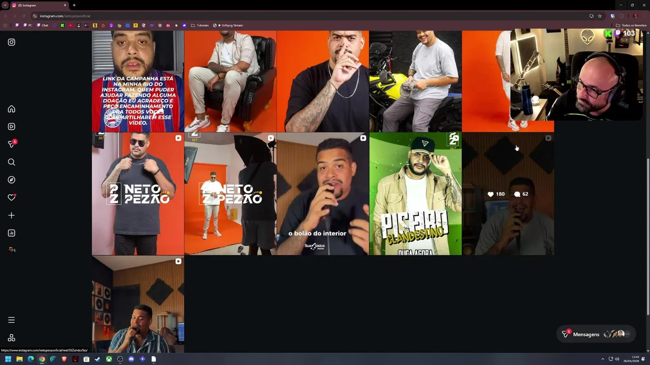Open the yellow motorcycle post

[415, 81]
